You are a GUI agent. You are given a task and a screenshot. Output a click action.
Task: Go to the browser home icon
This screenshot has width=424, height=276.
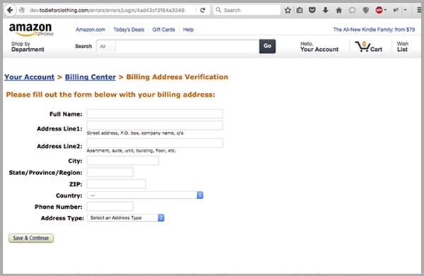pyautogui.click(x=338, y=11)
